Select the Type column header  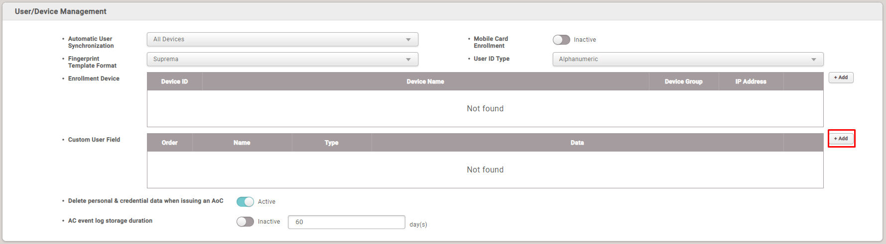pos(331,143)
